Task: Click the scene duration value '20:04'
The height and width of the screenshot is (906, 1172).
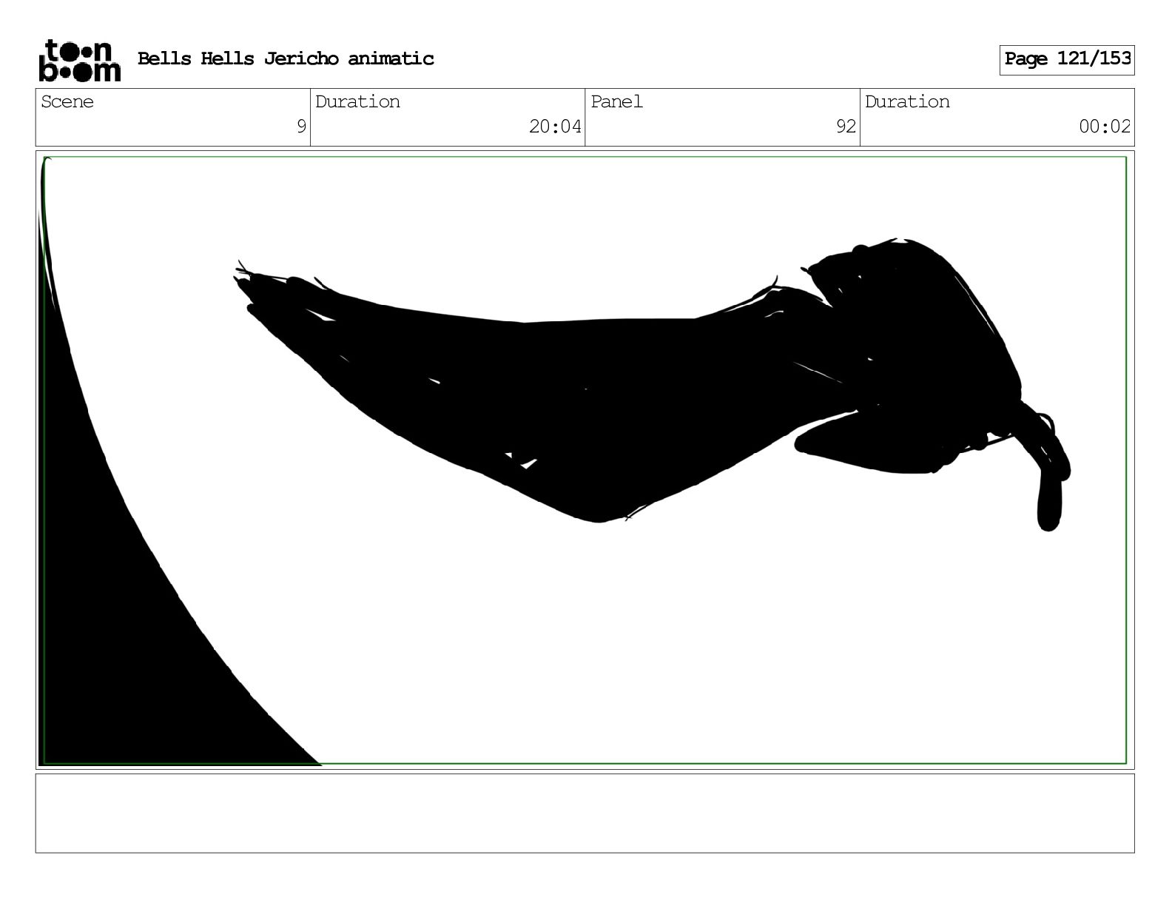Action: pos(555,127)
